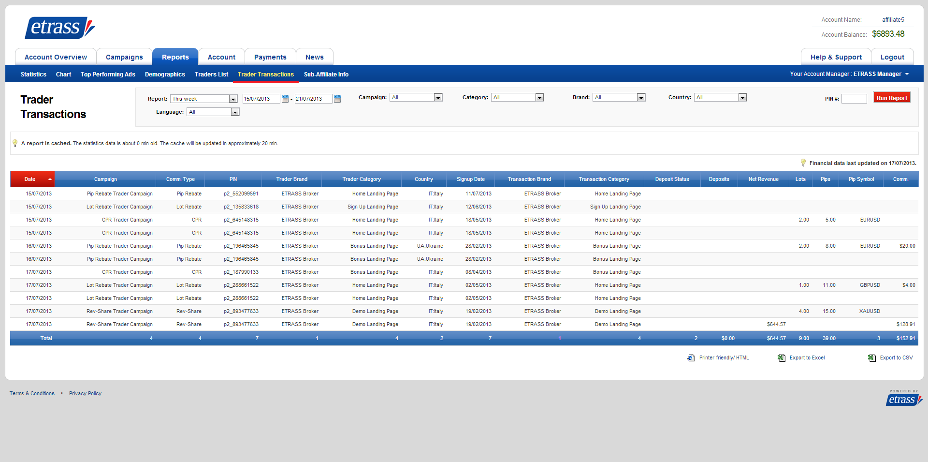Sort by the Signup Date column header
This screenshot has width=928, height=462.
(471, 179)
